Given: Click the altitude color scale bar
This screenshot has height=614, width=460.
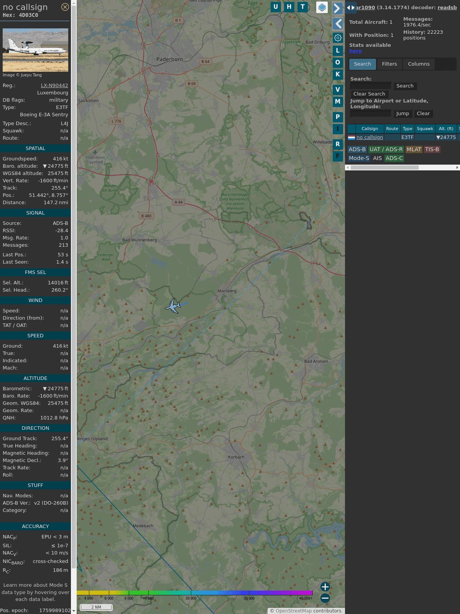Looking at the screenshot, I should tap(195, 593).
